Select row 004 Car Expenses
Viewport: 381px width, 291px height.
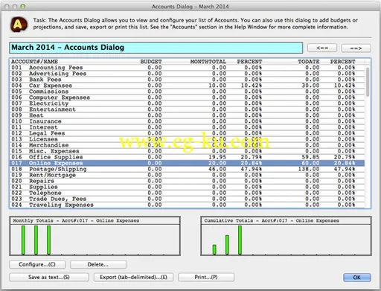(x=188, y=86)
